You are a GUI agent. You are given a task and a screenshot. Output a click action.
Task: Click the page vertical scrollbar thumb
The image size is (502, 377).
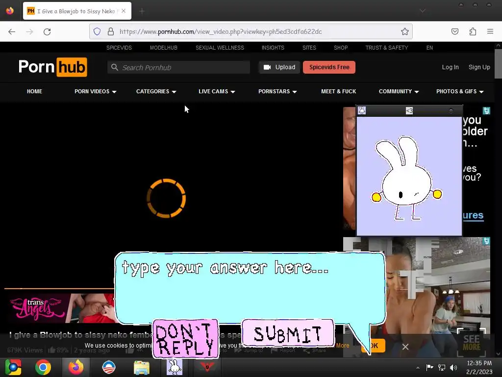tap(498, 63)
